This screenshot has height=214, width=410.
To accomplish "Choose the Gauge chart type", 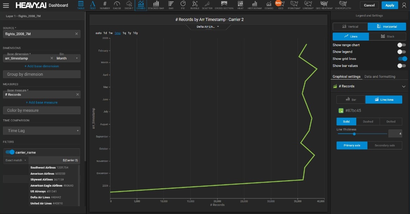I will click(x=117, y=5).
